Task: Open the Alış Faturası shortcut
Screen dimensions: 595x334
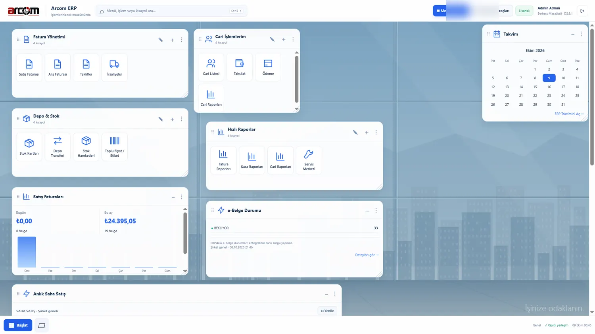Action: pos(58,68)
